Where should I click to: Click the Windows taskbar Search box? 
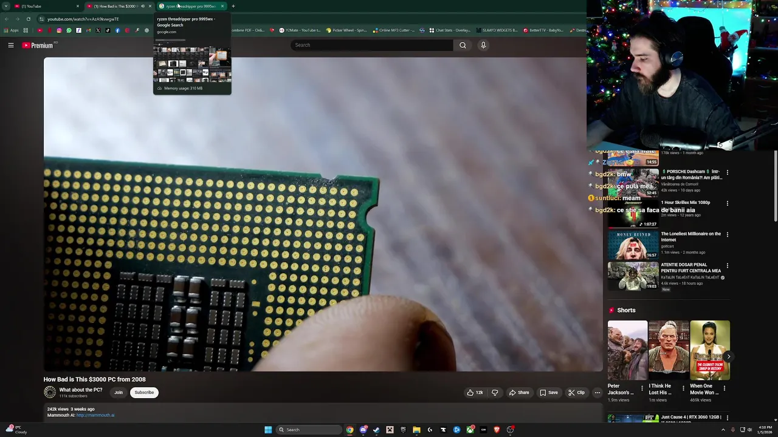point(308,430)
